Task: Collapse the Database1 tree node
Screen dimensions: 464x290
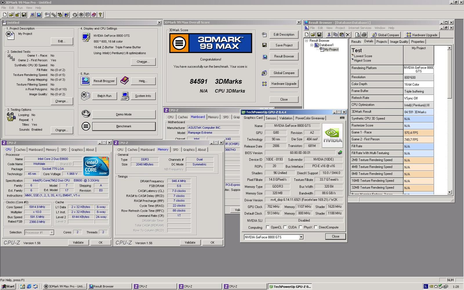Action: tap(312, 45)
